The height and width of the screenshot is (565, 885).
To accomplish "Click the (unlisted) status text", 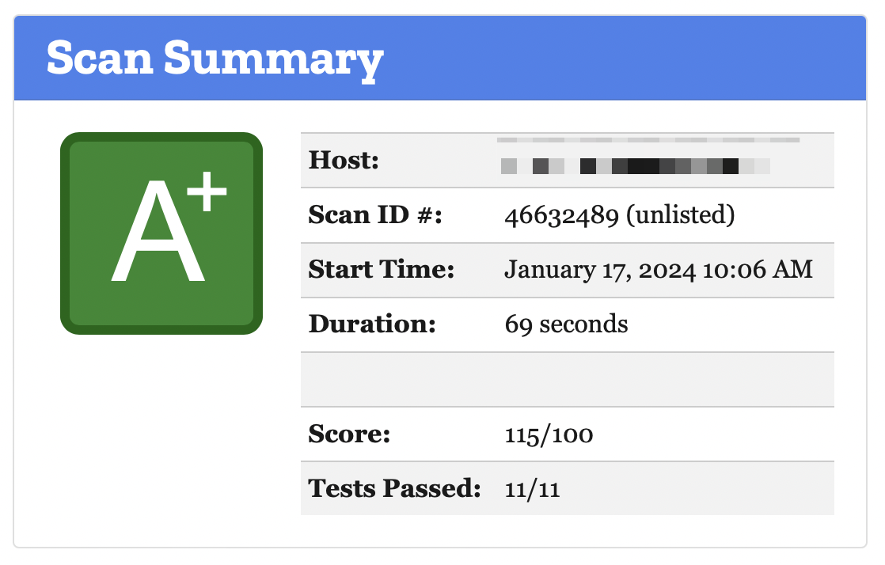I will click(x=680, y=215).
